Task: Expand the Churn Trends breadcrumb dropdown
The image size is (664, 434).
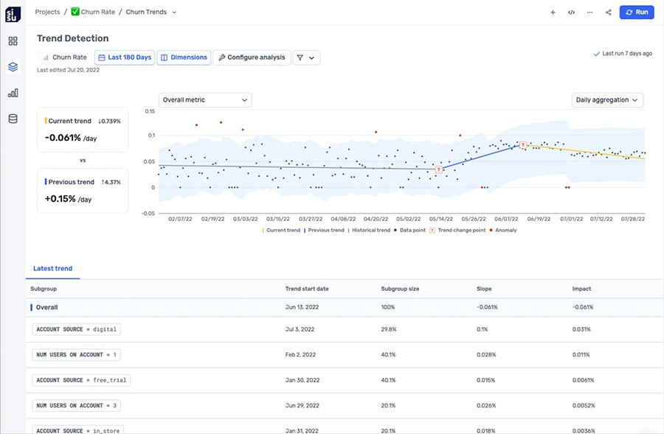Action: coord(173,12)
